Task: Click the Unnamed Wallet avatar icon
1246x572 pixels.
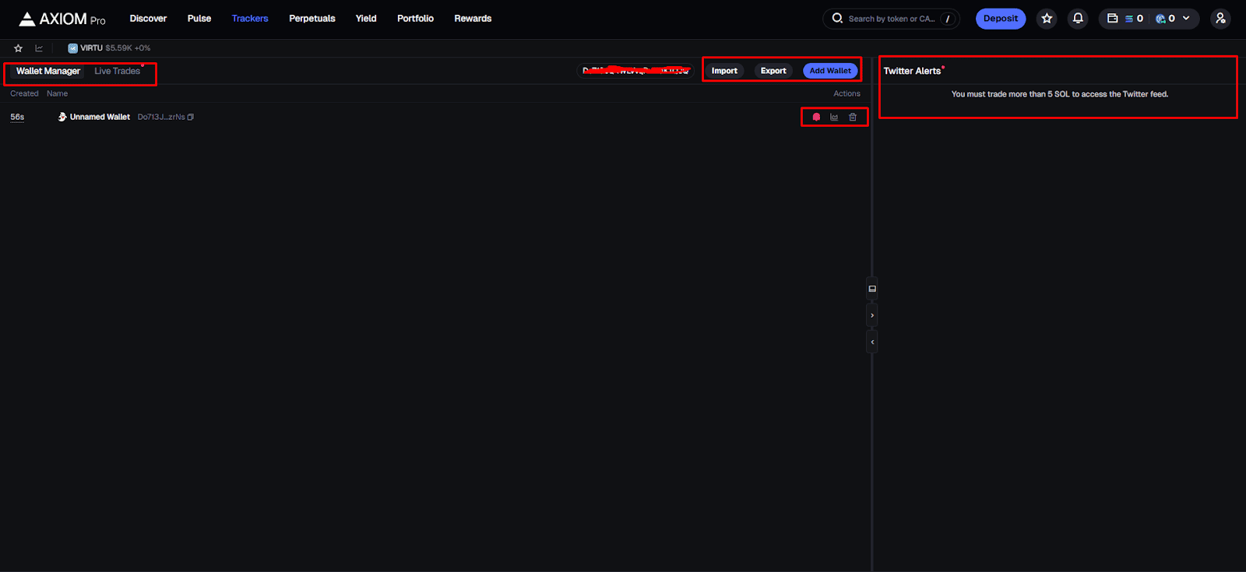Action: (x=62, y=117)
